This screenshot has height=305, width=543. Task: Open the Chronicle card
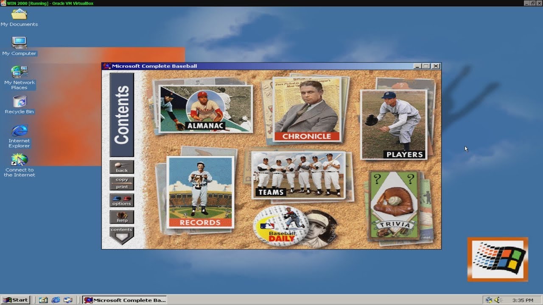point(307,109)
